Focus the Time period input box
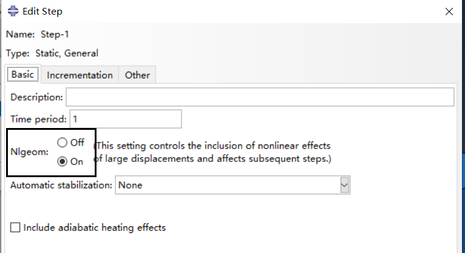This screenshot has height=253, width=465. coord(126,119)
